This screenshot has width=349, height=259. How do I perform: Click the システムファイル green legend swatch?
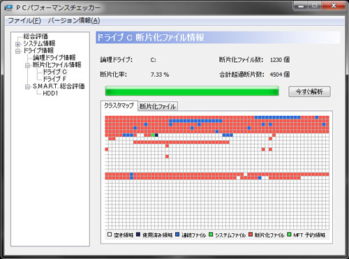tap(211, 235)
